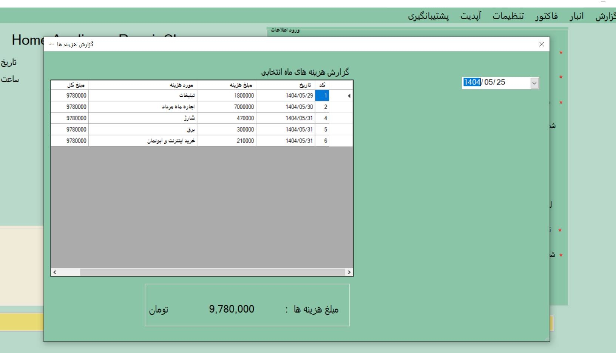Click the مبلغ هزینه column header

click(x=227, y=85)
